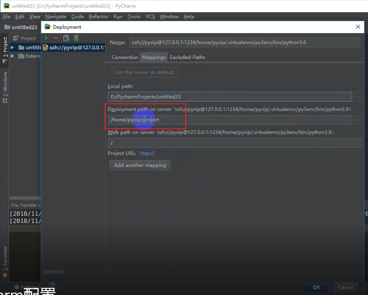Click the Favorites star icon
Viewport: 368px width, 295px height.
point(5,275)
